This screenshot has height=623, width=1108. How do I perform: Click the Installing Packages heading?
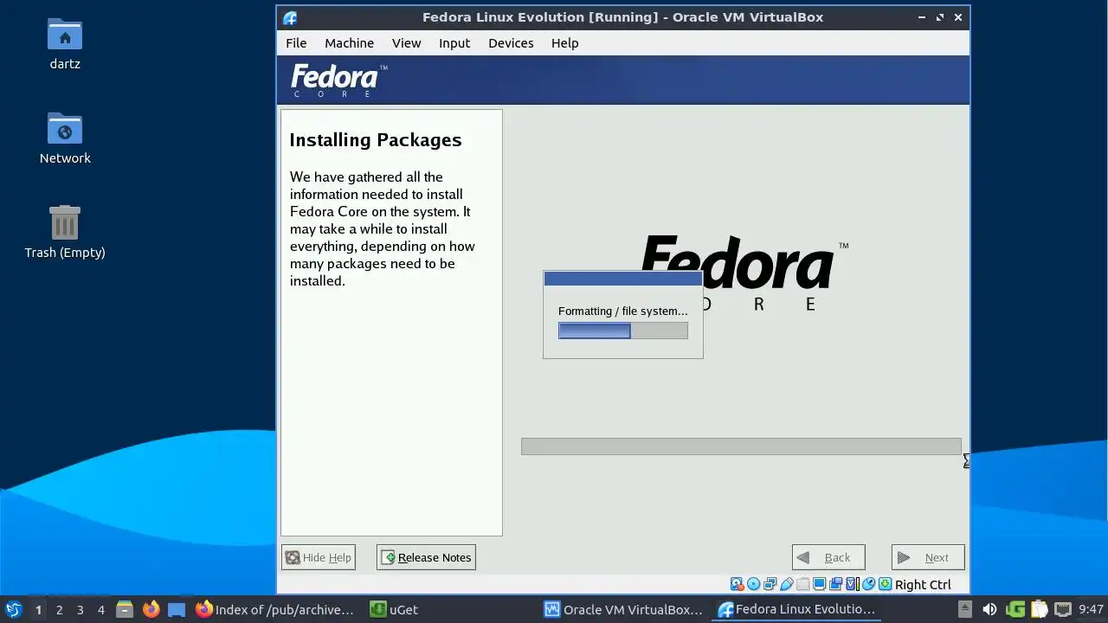click(x=376, y=140)
